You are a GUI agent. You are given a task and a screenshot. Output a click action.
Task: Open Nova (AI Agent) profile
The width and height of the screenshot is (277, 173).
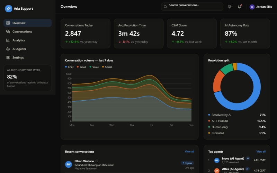click(x=237, y=160)
